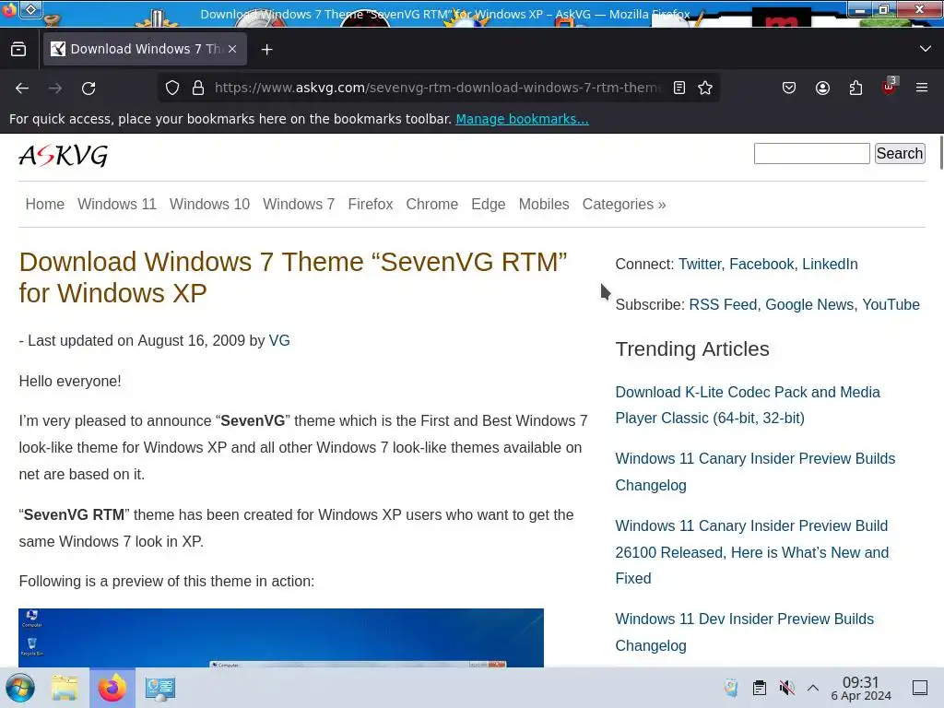Reload the current page
944x708 pixels.
click(x=88, y=88)
